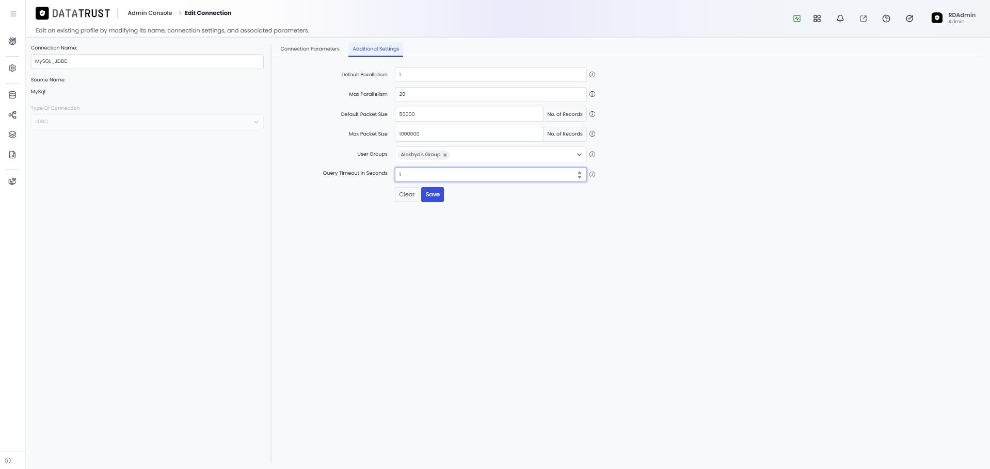The image size is (990, 469).
Task: Click the RDAdmin username text
Action: point(962,15)
